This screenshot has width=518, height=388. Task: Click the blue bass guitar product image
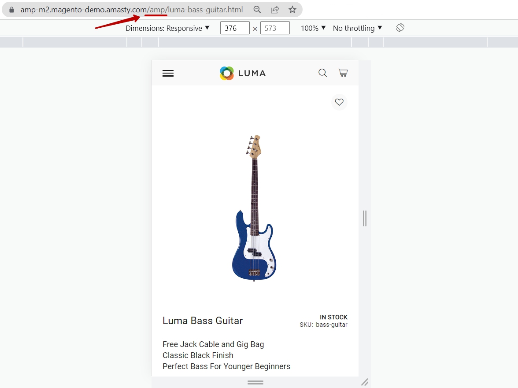pos(254,208)
